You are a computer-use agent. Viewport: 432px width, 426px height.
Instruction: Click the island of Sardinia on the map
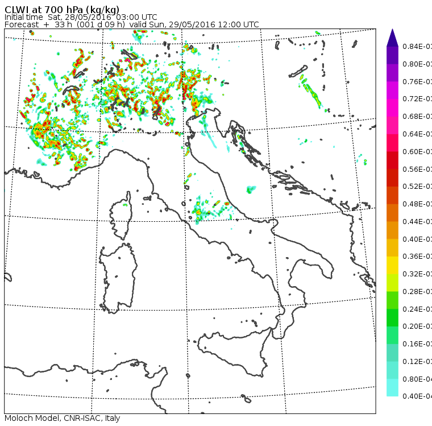pyautogui.click(x=118, y=279)
